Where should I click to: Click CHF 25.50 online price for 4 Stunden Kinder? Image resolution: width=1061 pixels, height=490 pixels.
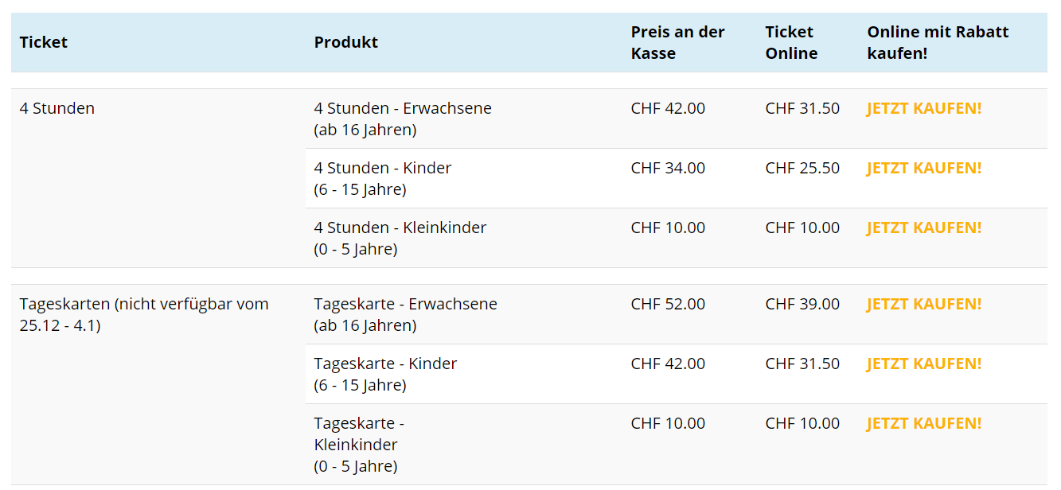pyautogui.click(x=802, y=168)
